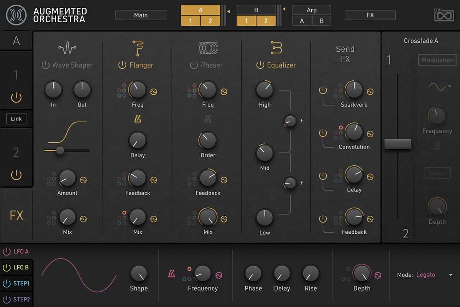Click the Flanger tempo sync metronome icon
The image size is (460, 307).
point(138,119)
